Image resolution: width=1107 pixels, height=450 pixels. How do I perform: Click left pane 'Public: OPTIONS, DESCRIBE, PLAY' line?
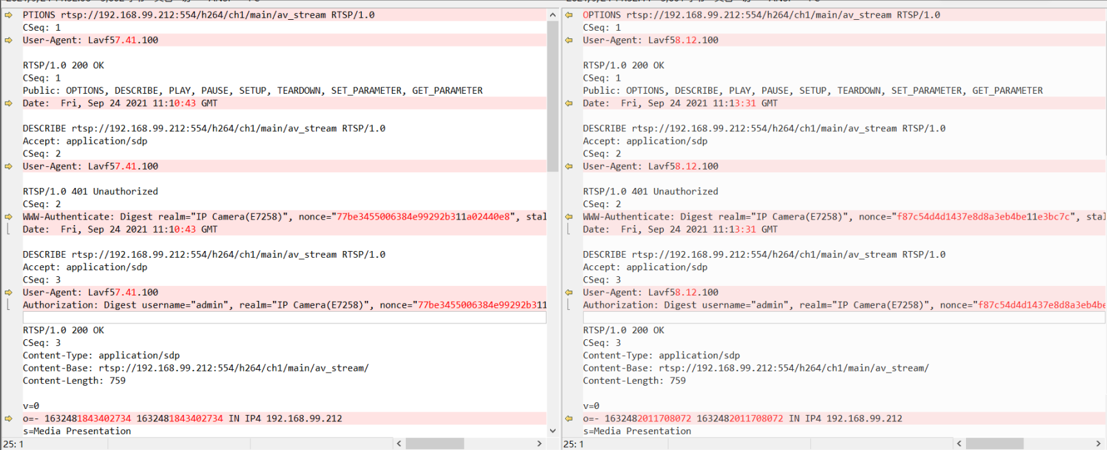coord(252,90)
